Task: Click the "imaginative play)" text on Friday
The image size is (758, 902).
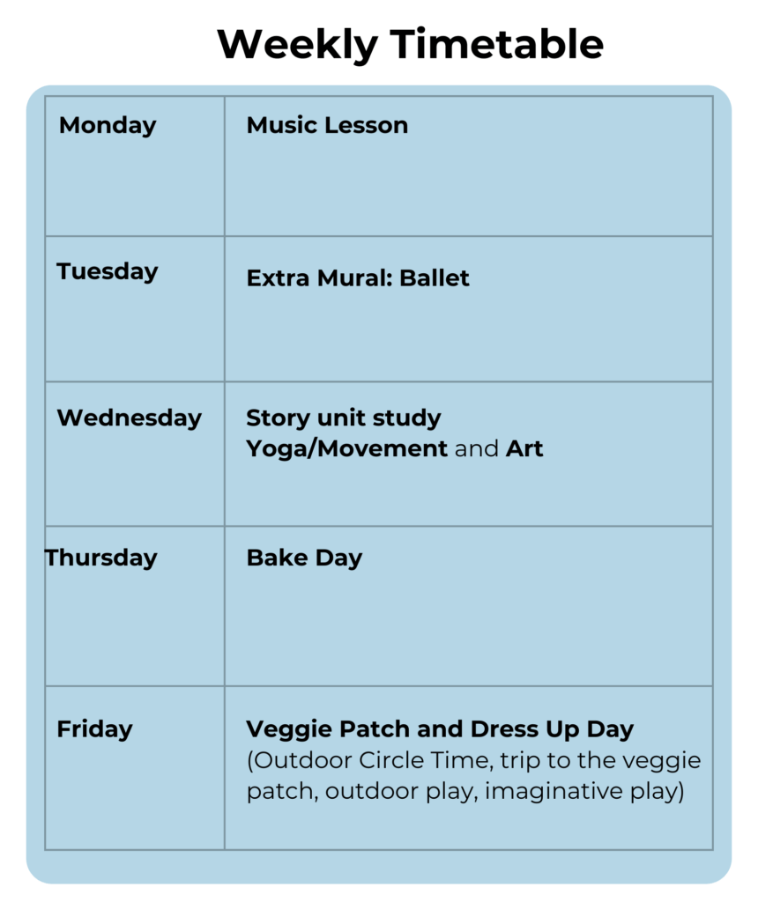Action: coord(584,791)
